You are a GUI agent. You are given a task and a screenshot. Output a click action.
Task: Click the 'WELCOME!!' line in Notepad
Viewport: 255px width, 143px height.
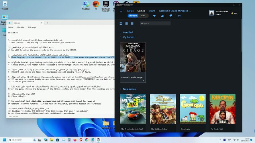(x=13, y=33)
